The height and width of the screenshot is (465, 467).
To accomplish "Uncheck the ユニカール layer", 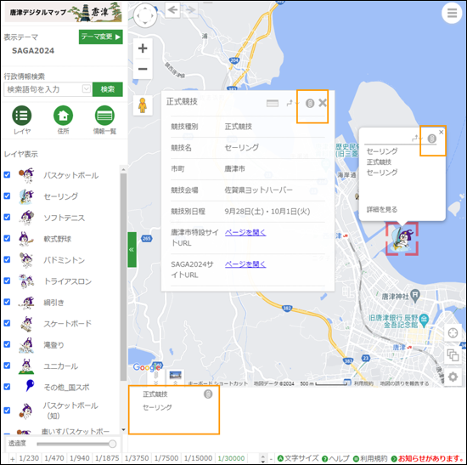I will coord(7,366).
